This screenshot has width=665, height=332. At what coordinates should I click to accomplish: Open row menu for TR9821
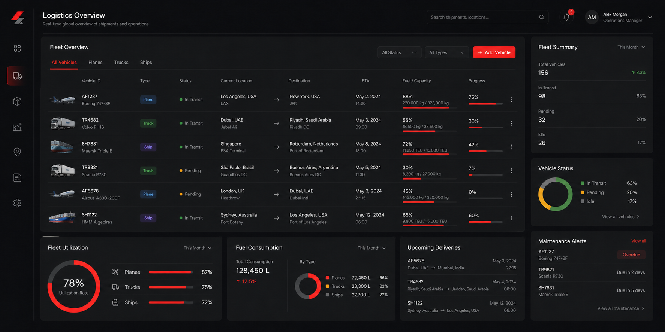pyautogui.click(x=511, y=171)
